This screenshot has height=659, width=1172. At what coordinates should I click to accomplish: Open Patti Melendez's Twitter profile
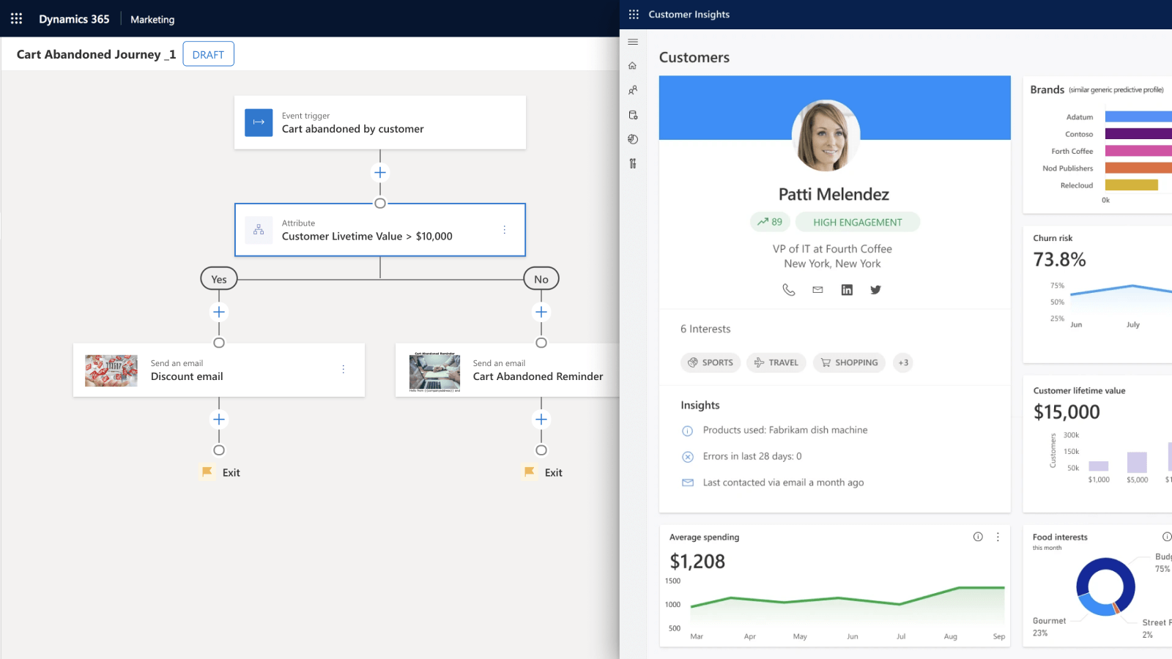pos(875,290)
